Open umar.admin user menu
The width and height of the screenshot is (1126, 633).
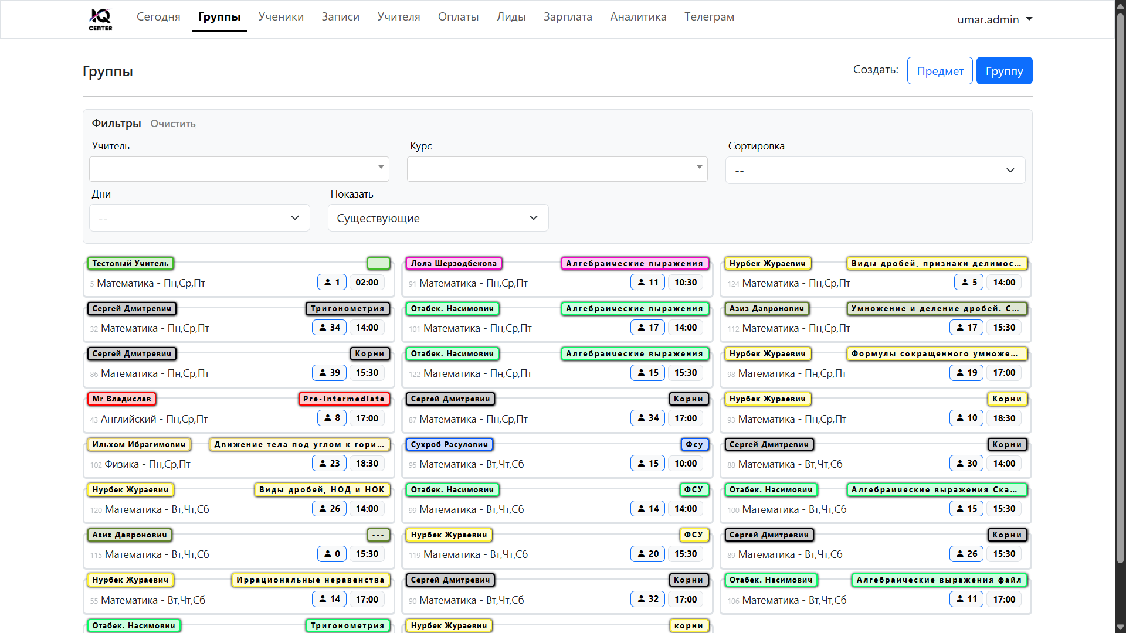[994, 19]
